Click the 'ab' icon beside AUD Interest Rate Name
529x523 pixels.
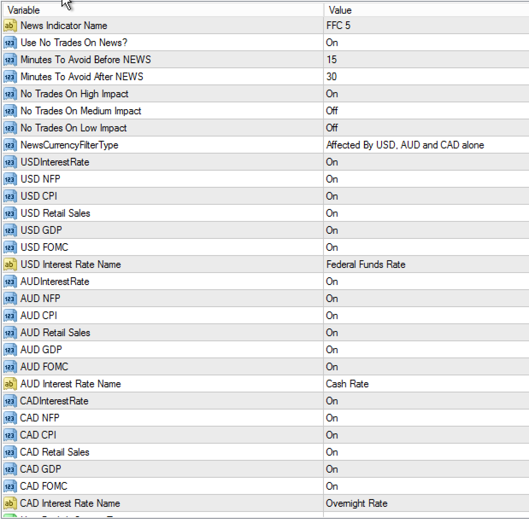[x=9, y=384]
